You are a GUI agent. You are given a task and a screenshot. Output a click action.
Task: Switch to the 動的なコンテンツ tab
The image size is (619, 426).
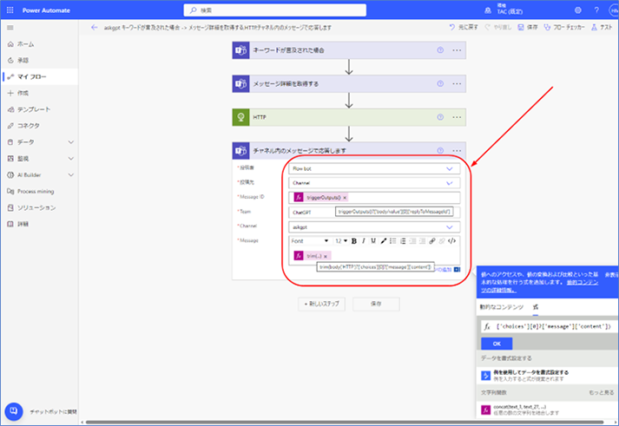tap(501, 307)
